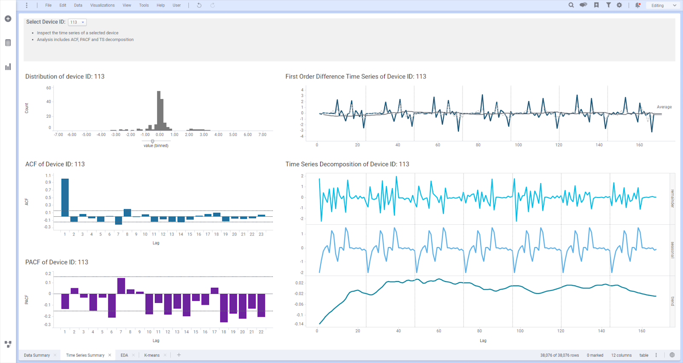Click the tallest ACF bar at lag 1
The height and width of the screenshot is (363, 683).
coord(65,197)
